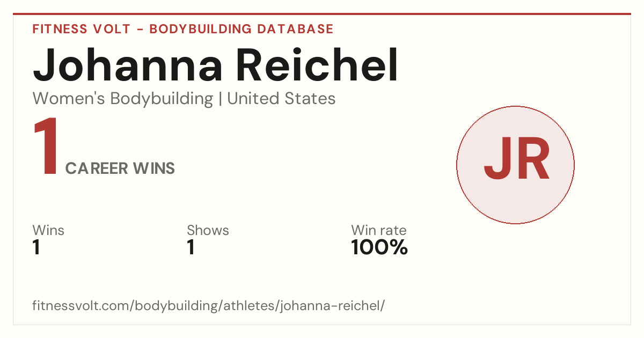Click the Shows stat label
This screenshot has width=644, height=338.
click(x=208, y=230)
